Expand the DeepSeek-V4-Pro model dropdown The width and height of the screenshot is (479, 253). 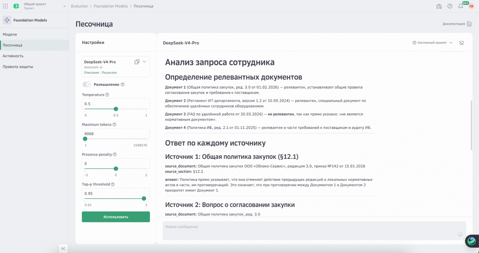[x=144, y=62]
